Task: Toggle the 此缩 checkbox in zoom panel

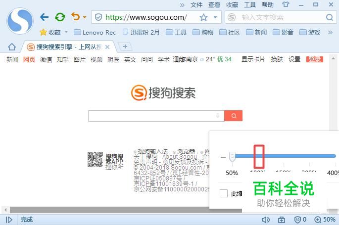Action: point(224,193)
